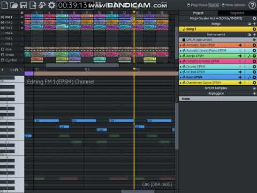
Task: Open project properties gear next to project name
Action: pyautogui.click(x=254, y=18)
